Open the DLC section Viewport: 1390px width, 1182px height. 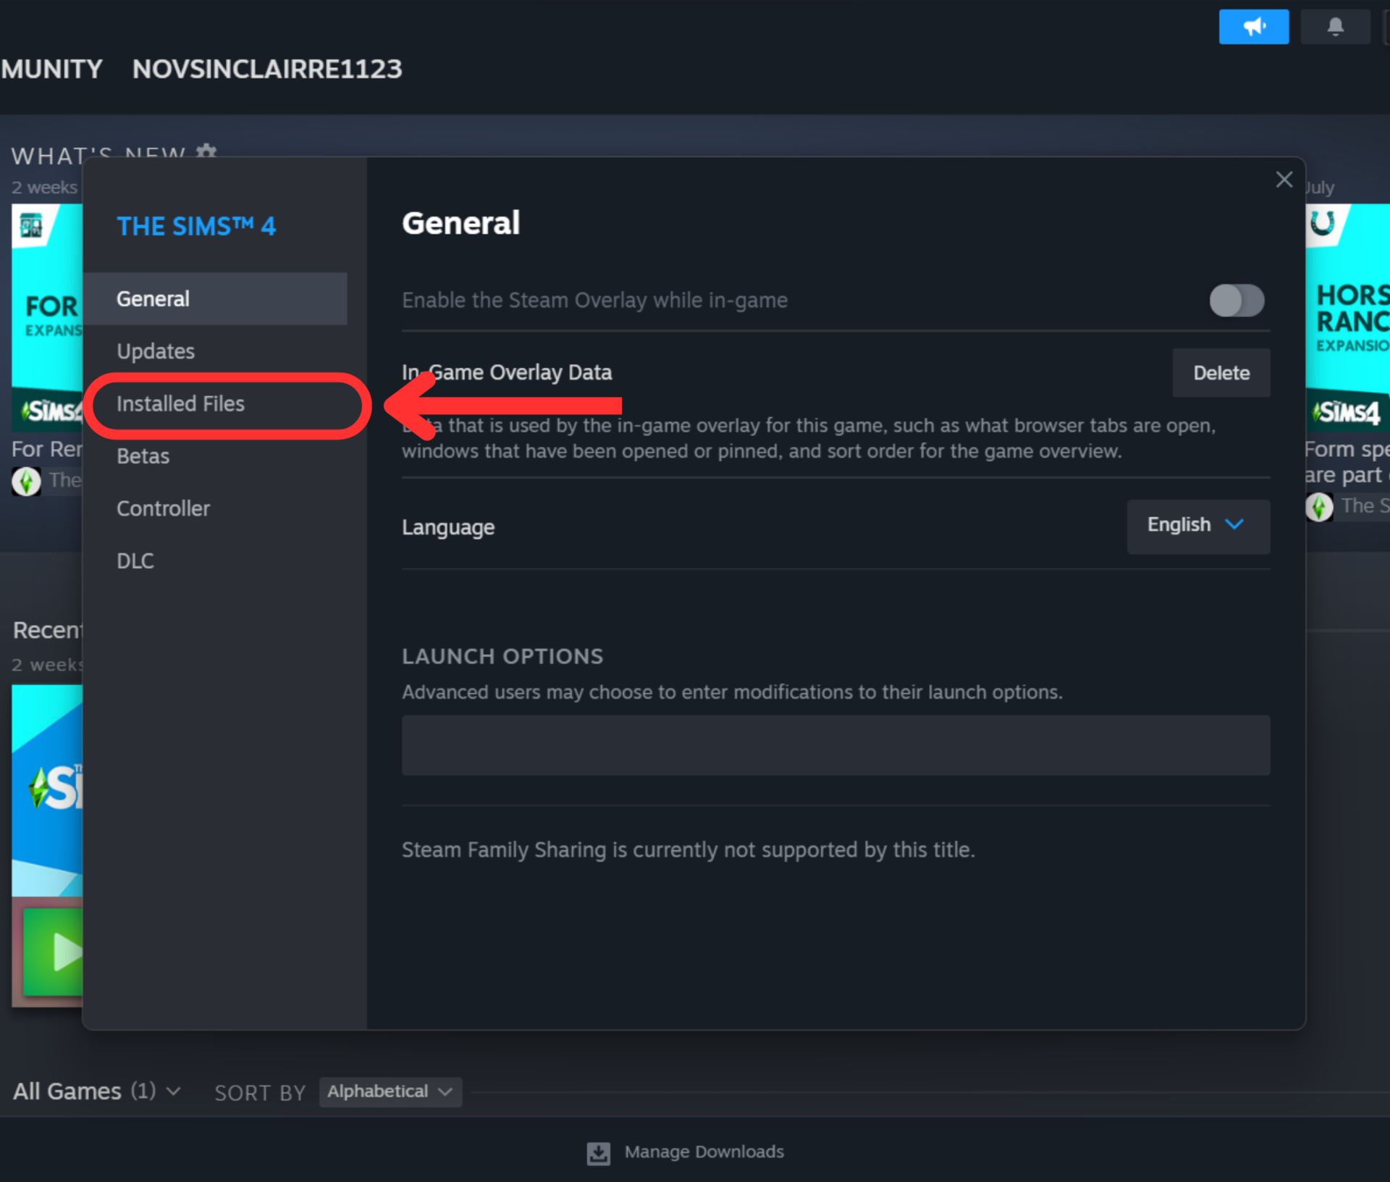click(135, 561)
